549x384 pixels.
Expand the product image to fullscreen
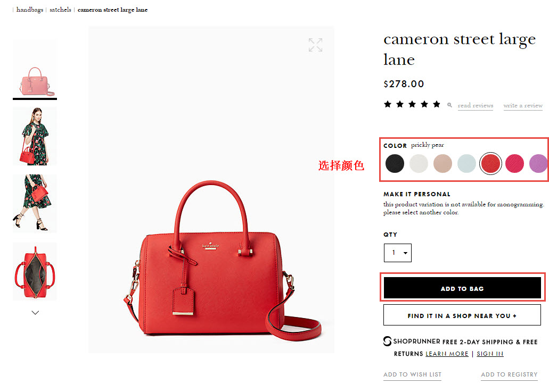(315, 45)
